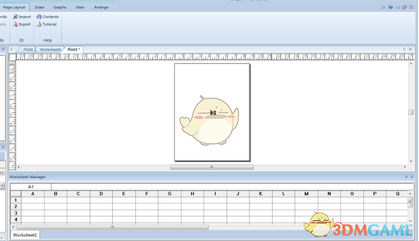The image size is (419, 241).
Task: Open the View ribbon tab
Action: [x=80, y=7]
